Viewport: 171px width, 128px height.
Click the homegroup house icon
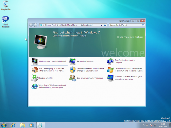coord(35,70)
